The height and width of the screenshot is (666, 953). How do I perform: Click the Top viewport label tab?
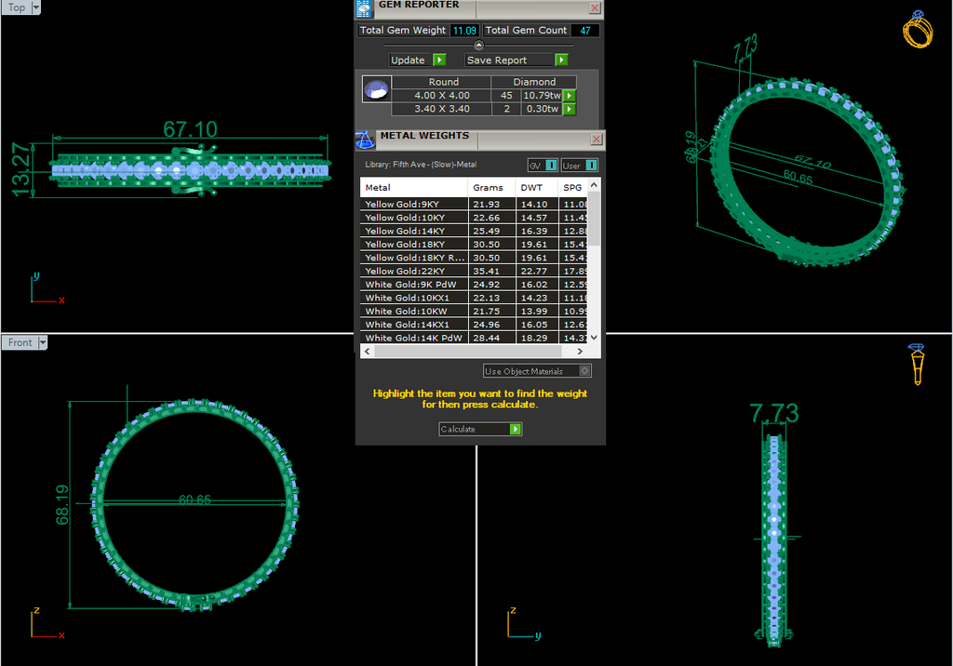pyautogui.click(x=17, y=7)
